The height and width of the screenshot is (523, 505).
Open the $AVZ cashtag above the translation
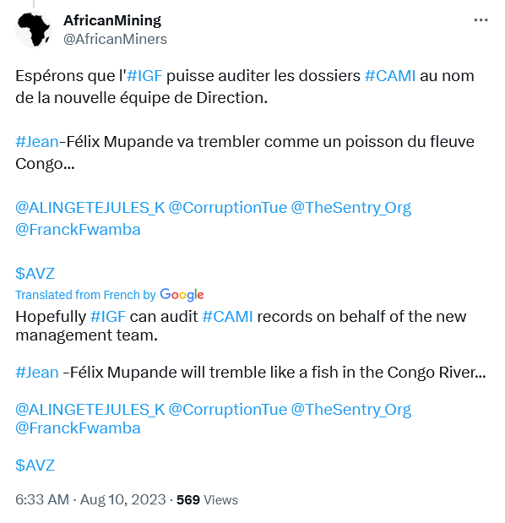(35, 274)
